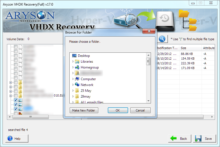This screenshot has width=220, height=147.
Task: Click the green Back arrow icon
Action: [173, 138]
